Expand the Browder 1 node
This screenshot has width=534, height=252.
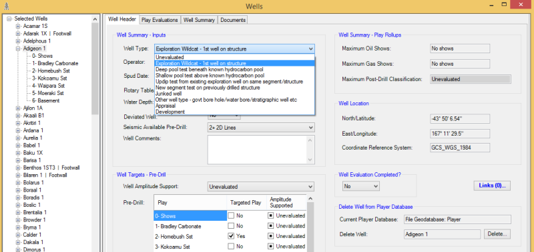18,220
